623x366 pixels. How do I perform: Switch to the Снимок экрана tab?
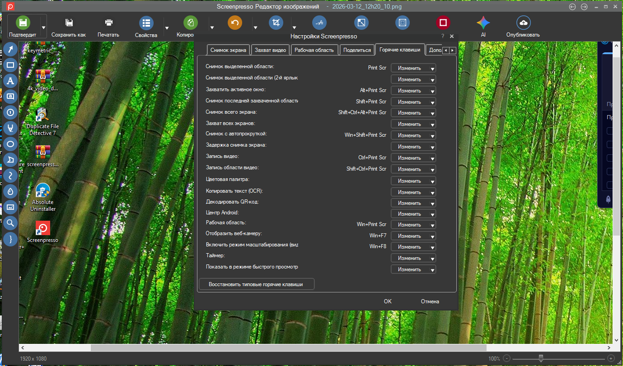pyautogui.click(x=228, y=50)
